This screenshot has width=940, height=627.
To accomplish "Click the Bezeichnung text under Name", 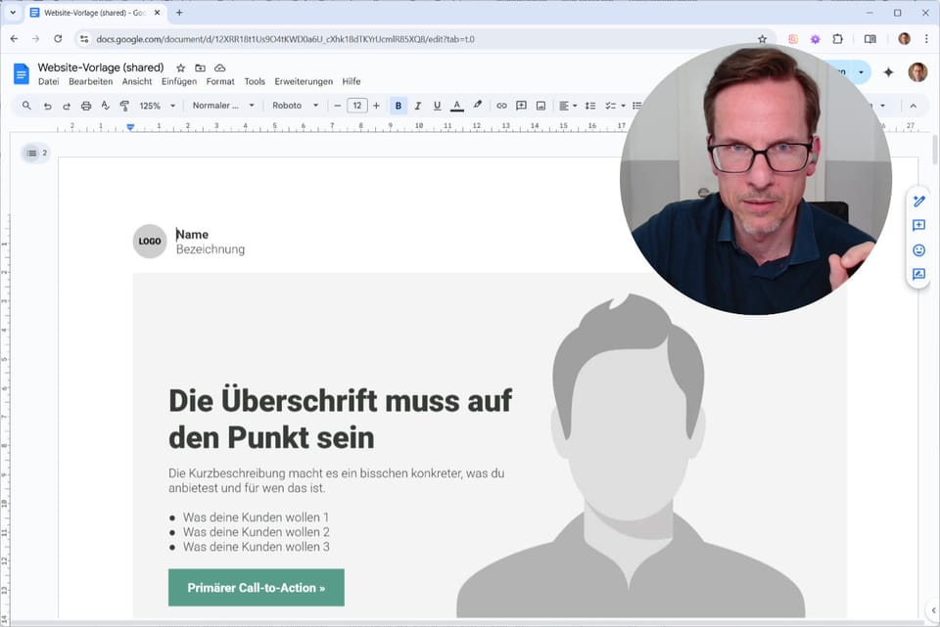I will [x=211, y=249].
